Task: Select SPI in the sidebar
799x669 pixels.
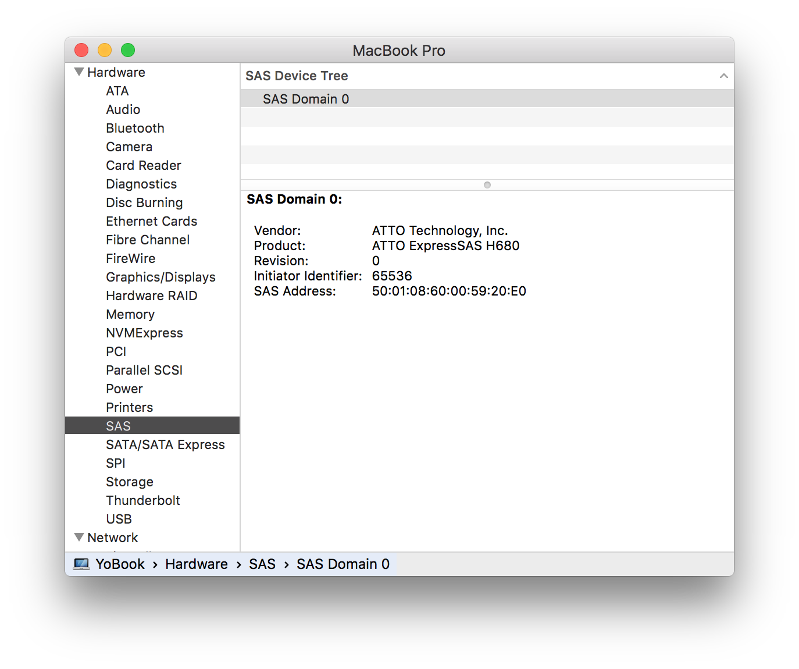Action: pos(116,464)
